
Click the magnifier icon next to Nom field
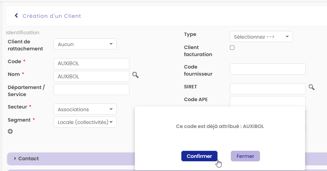pos(135,75)
